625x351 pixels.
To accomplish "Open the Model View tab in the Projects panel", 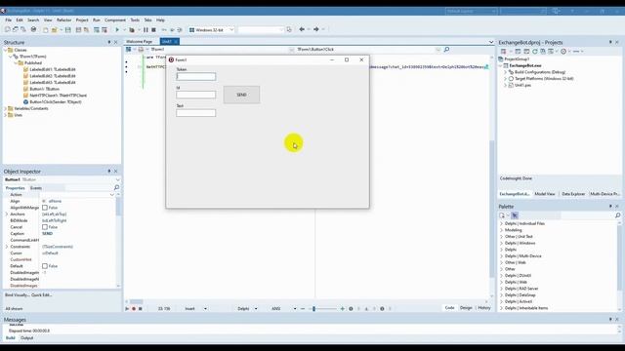I will 545,194.
